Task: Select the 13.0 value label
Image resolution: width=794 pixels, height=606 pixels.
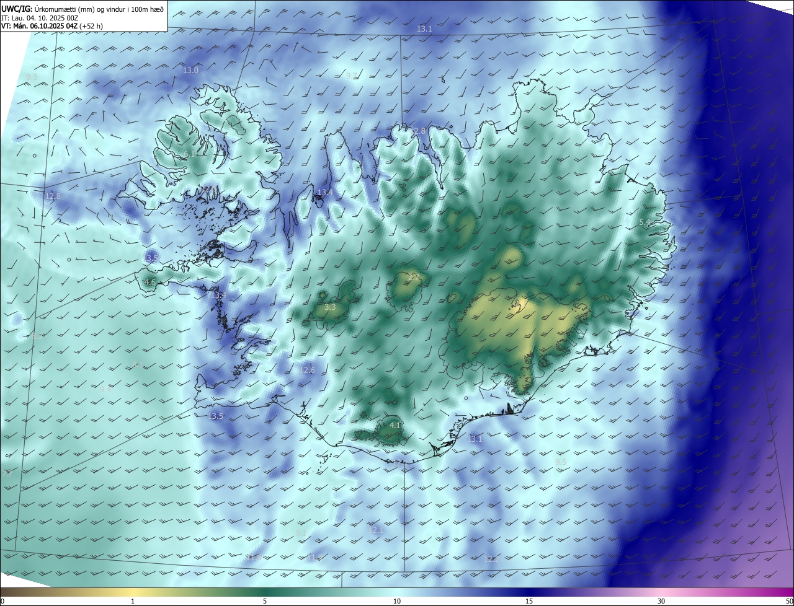Action: click(190, 71)
